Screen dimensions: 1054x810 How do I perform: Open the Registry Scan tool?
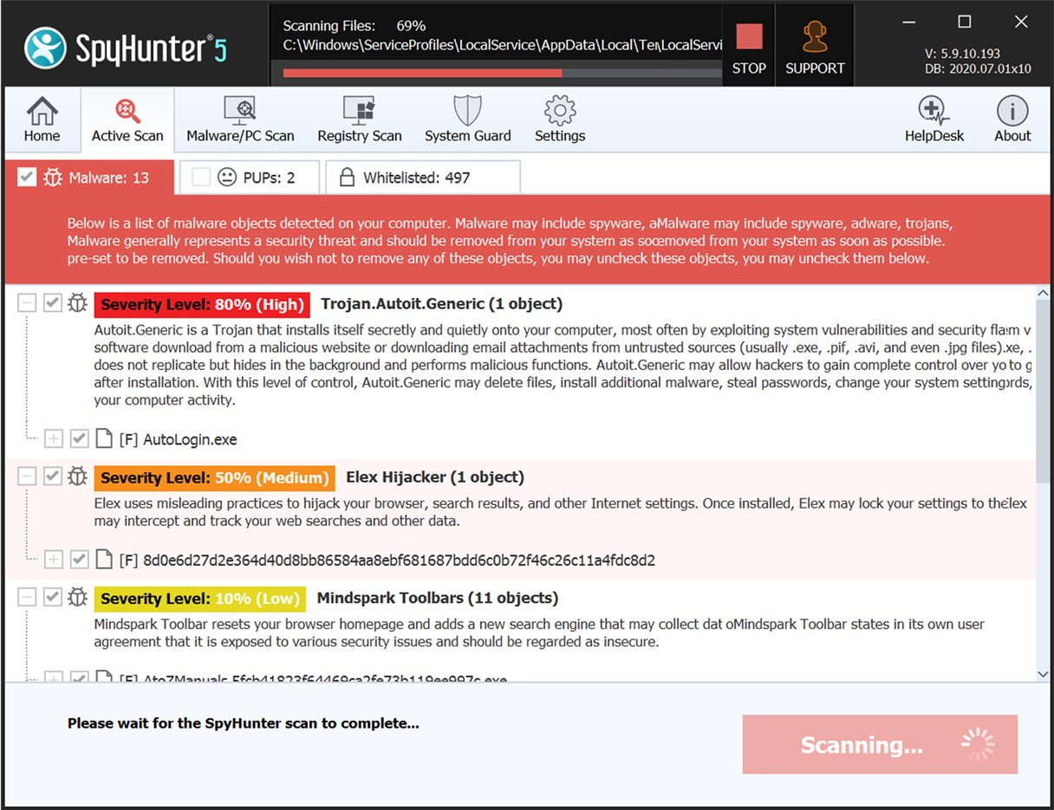(x=359, y=120)
